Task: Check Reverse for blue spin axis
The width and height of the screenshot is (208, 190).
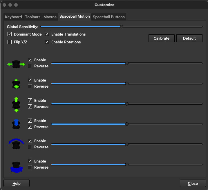Action: pyautogui.click(x=30, y=167)
